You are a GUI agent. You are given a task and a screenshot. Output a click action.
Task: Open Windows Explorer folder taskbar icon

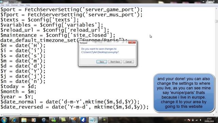pyautogui.click(x=24, y=120)
